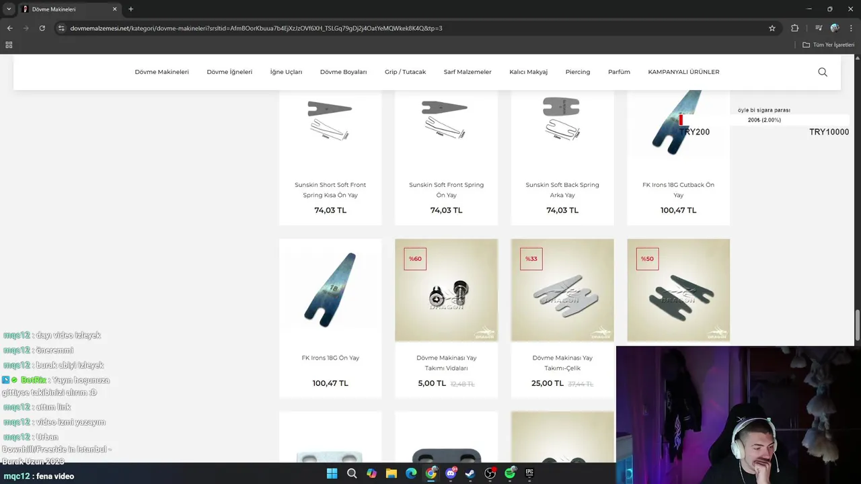The width and height of the screenshot is (861, 484).
Task: Open Windows taskbar search
Action: click(352, 473)
